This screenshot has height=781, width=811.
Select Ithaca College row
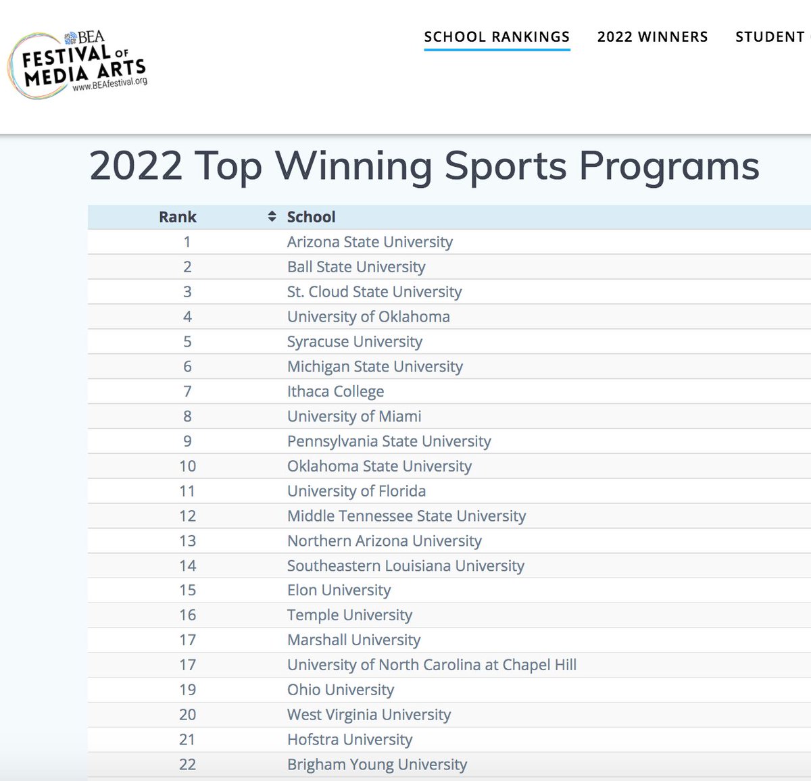pos(449,392)
